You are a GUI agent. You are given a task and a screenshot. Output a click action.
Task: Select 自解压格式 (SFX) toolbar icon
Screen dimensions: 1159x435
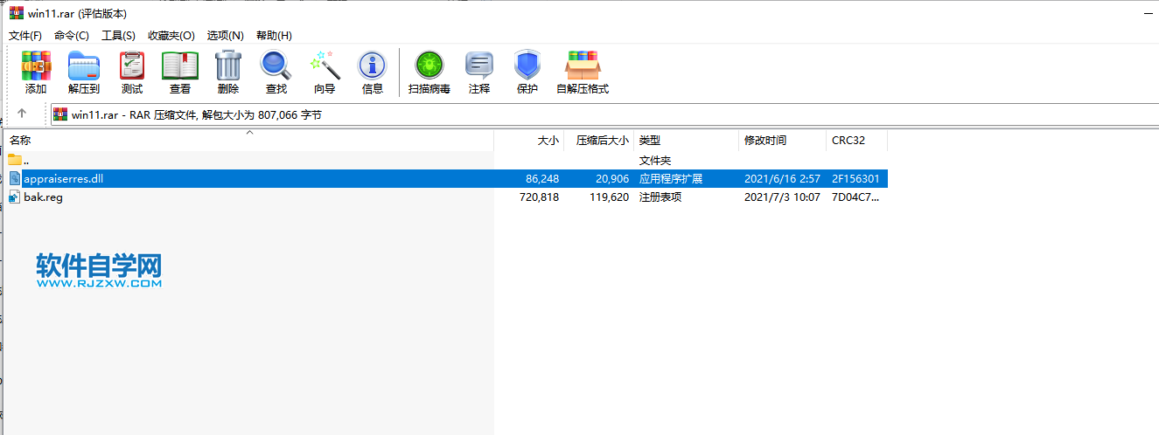(583, 72)
